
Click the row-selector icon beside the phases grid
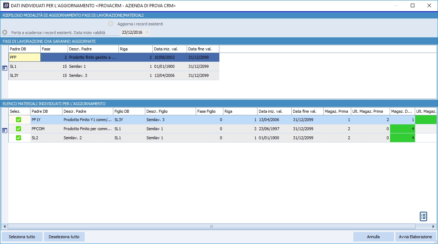(5, 68)
